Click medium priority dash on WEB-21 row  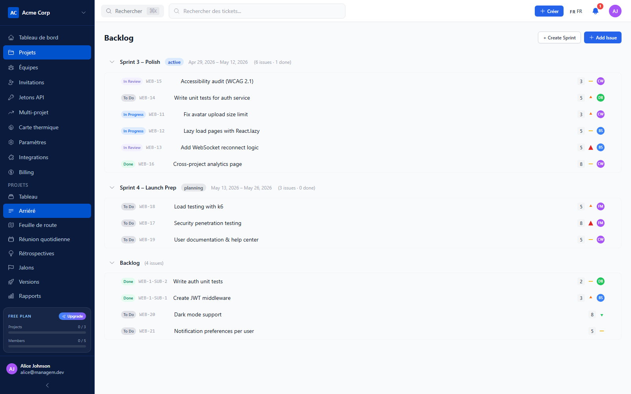pyautogui.click(x=602, y=331)
